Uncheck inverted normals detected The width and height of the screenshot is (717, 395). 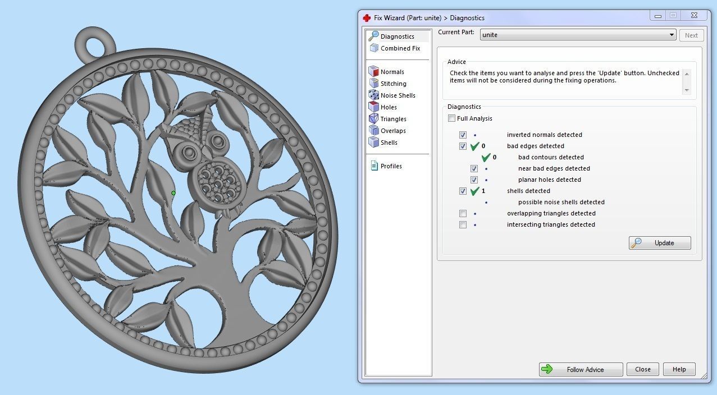tap(463, 135)
